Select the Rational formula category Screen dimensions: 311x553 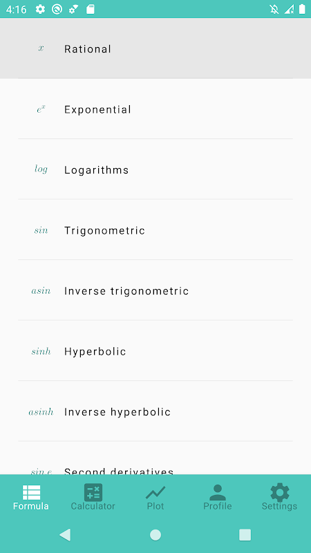(155, 48)
